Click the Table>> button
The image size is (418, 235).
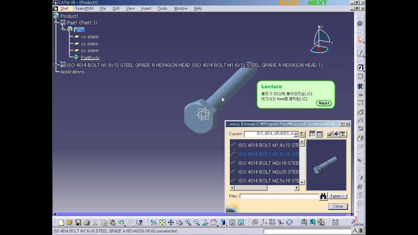[x=337, y=196]
